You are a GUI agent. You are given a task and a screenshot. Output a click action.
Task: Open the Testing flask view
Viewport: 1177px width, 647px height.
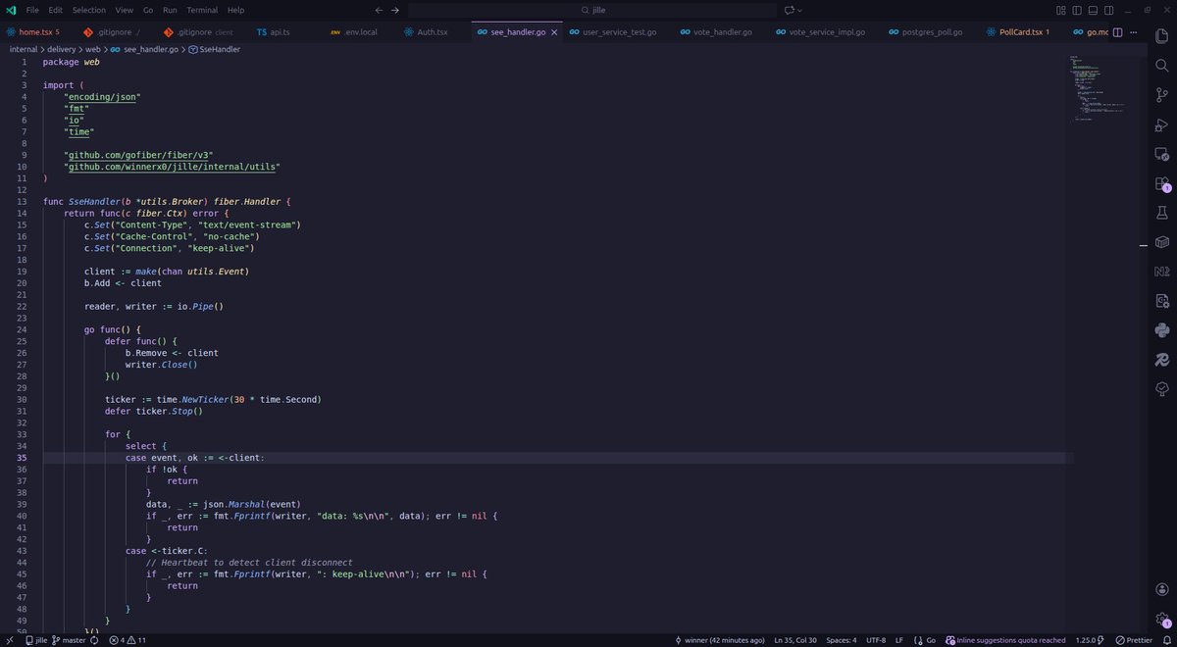[1161, 212]
